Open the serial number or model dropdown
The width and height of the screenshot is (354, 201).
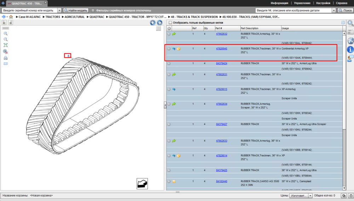tap(59, 10)
